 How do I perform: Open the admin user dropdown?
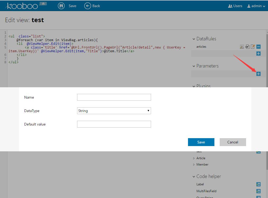pyautogui.click(x=256, y=6)
